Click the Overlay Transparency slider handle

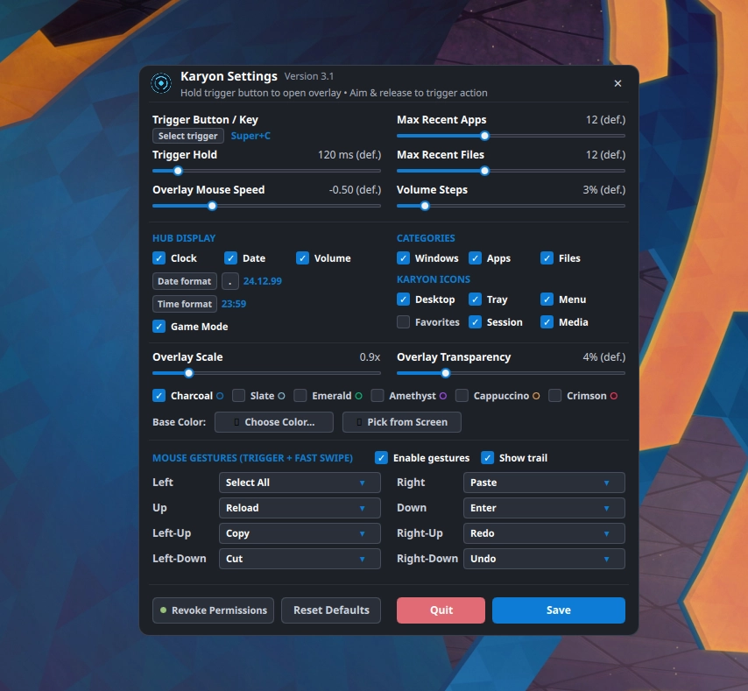pos(446,373)
